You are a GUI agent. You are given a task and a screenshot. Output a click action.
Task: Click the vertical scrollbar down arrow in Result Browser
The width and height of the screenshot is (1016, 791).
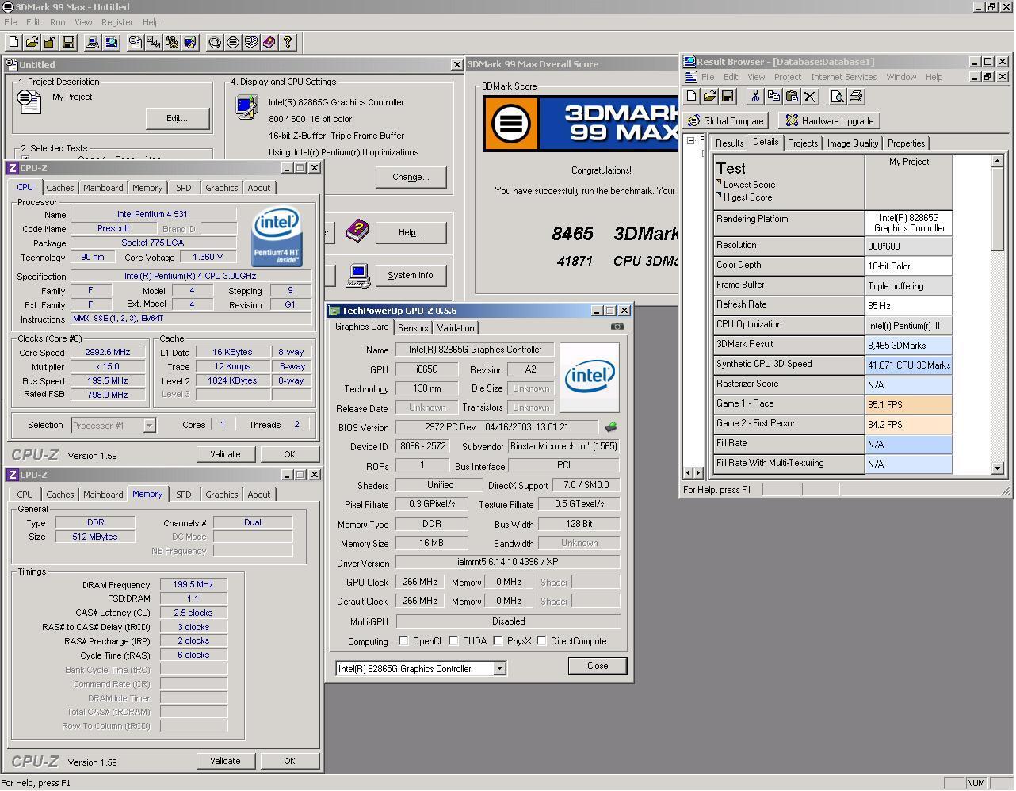tap(997, 468)
